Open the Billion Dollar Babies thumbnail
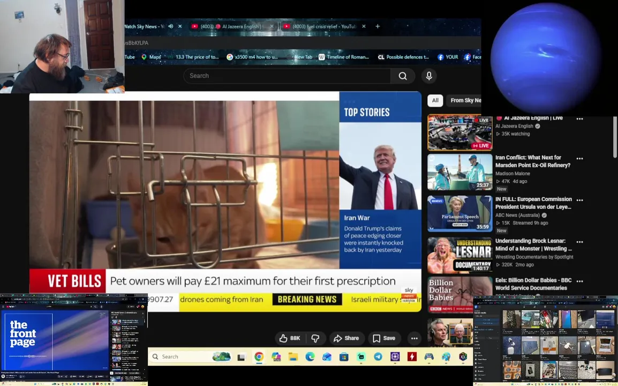The width and height of the screenshot is (618, 386). pyautogui.click(x=460, y=294)
